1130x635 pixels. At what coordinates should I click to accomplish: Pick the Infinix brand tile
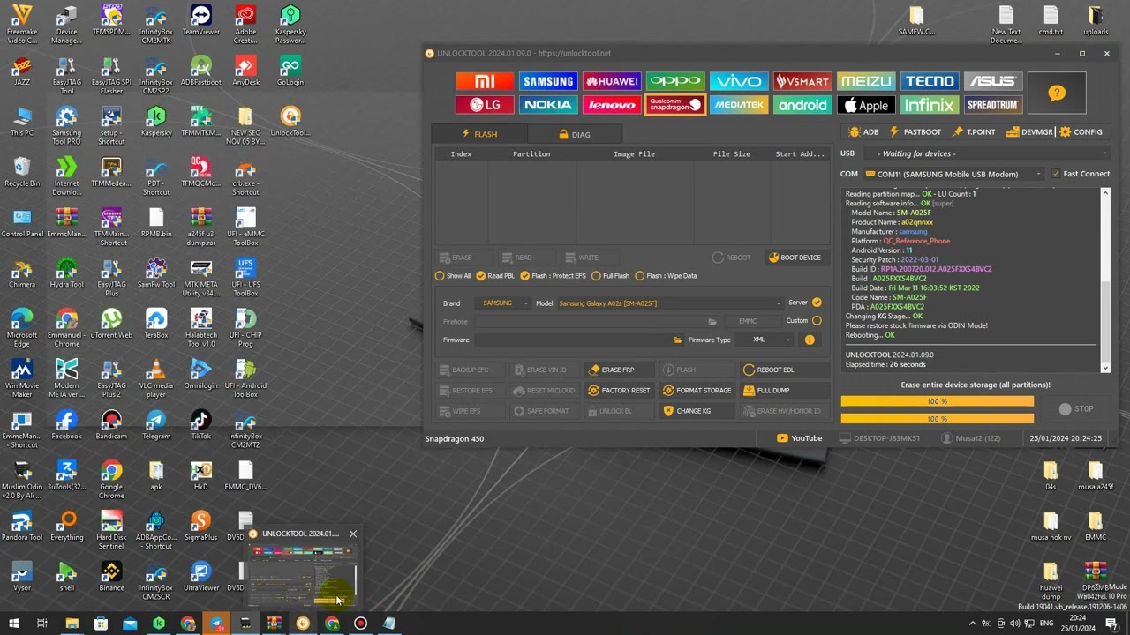(x=930, y=105)
